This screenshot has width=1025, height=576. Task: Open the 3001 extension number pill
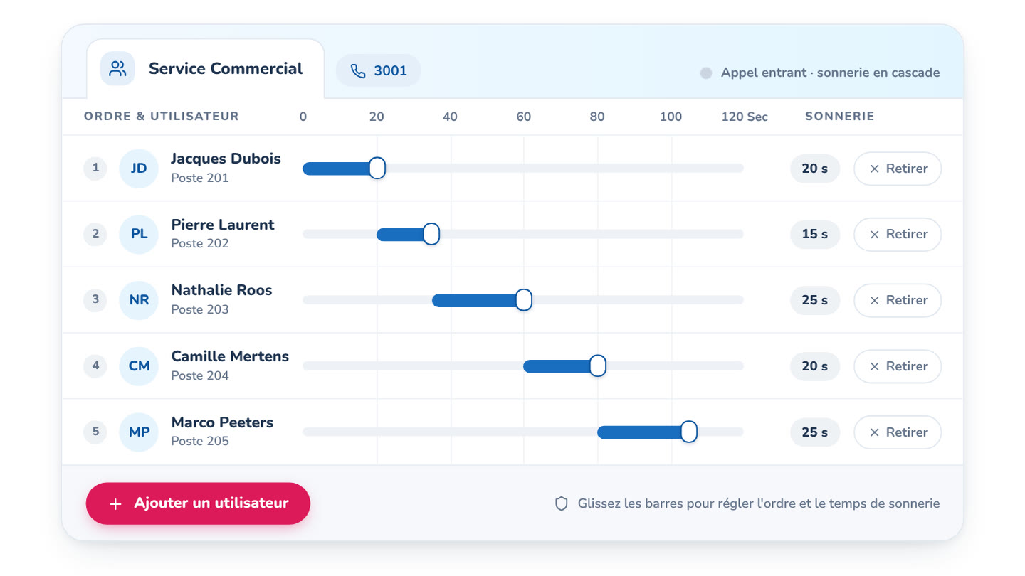[379, 71]
